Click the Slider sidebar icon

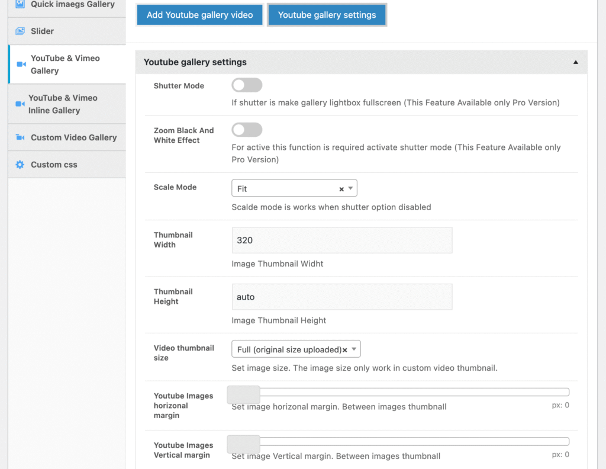[20, 31]
